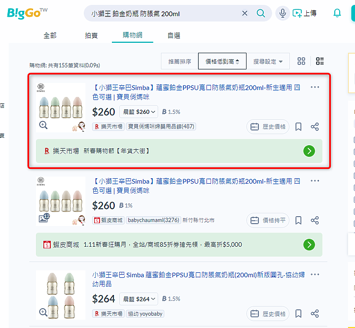355x328 pixels.
Task: Switch to the 拍賣 tab
Action: (91, 35)
